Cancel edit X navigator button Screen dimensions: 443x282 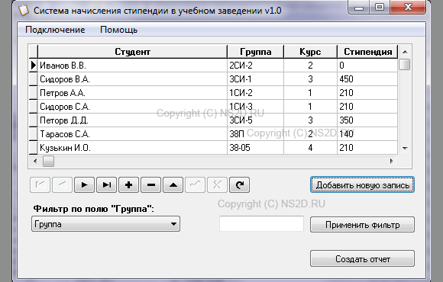217,185
